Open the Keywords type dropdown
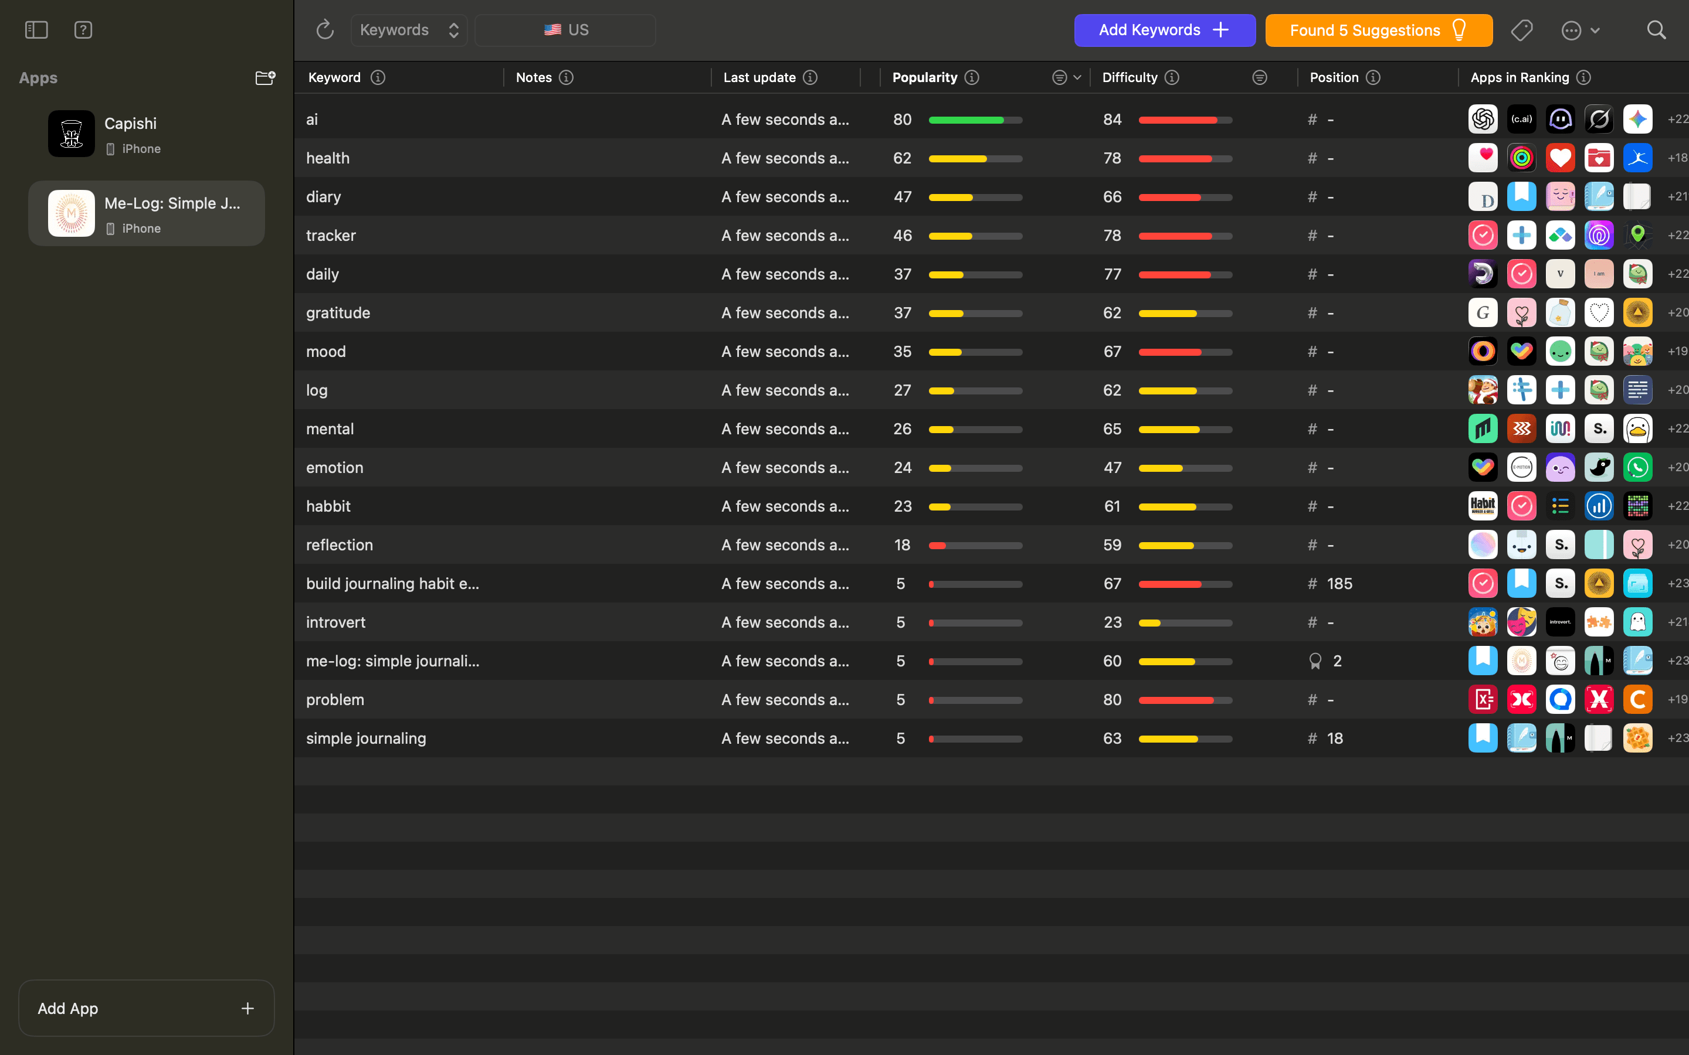 click(x=408, y=30)
